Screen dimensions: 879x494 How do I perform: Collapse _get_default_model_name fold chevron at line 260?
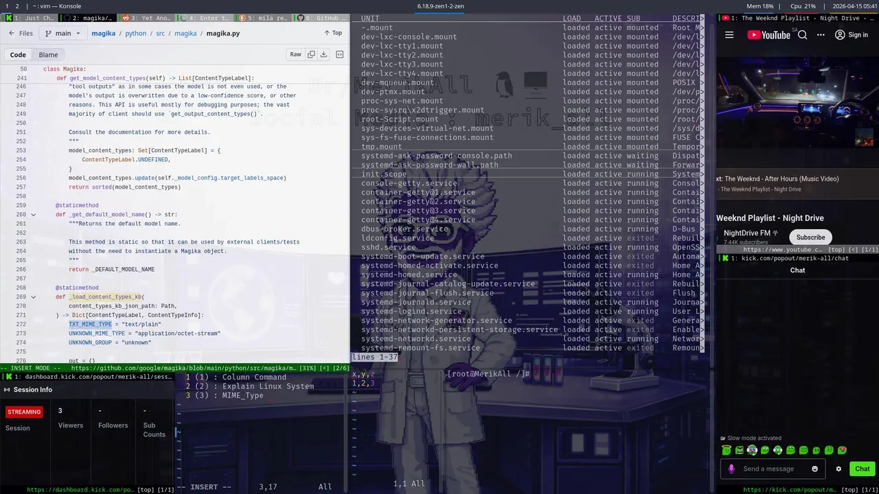[x=33, y=215]
